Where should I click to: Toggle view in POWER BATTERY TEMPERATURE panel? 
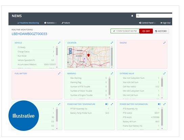tap(107, 104)
